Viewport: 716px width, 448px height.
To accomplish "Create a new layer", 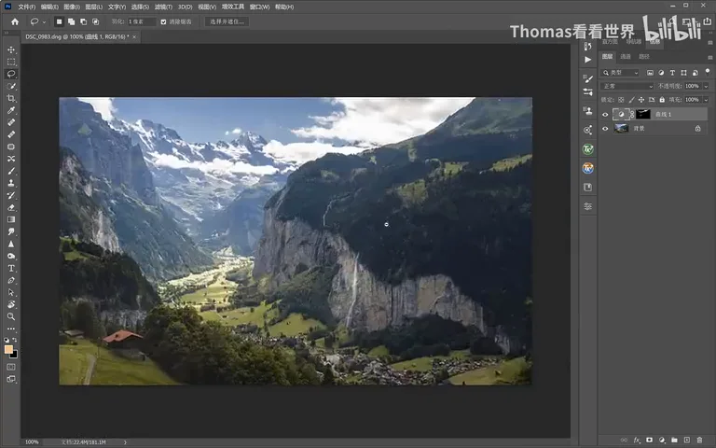I will pos(687,441).
